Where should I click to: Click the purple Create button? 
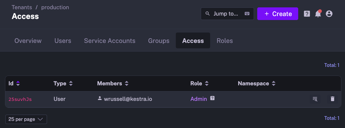pos(278,14)
